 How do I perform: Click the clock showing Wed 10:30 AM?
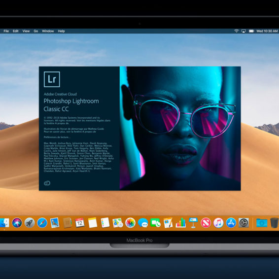tap(267, 31)
